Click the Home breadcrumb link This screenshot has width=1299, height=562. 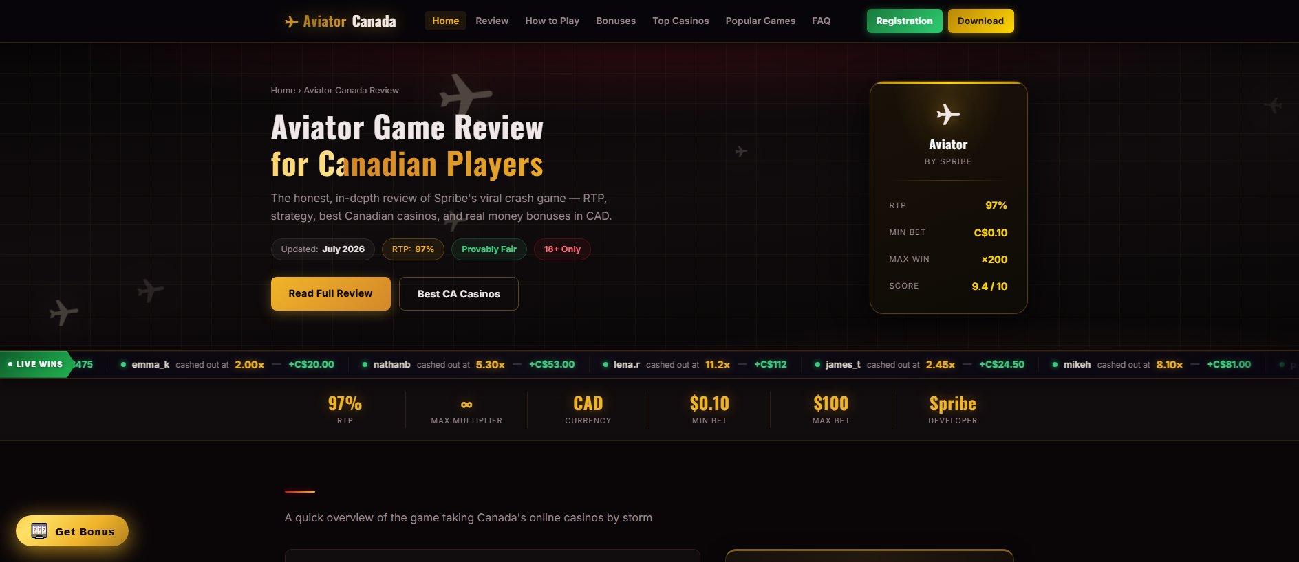(x=283, y=91)
